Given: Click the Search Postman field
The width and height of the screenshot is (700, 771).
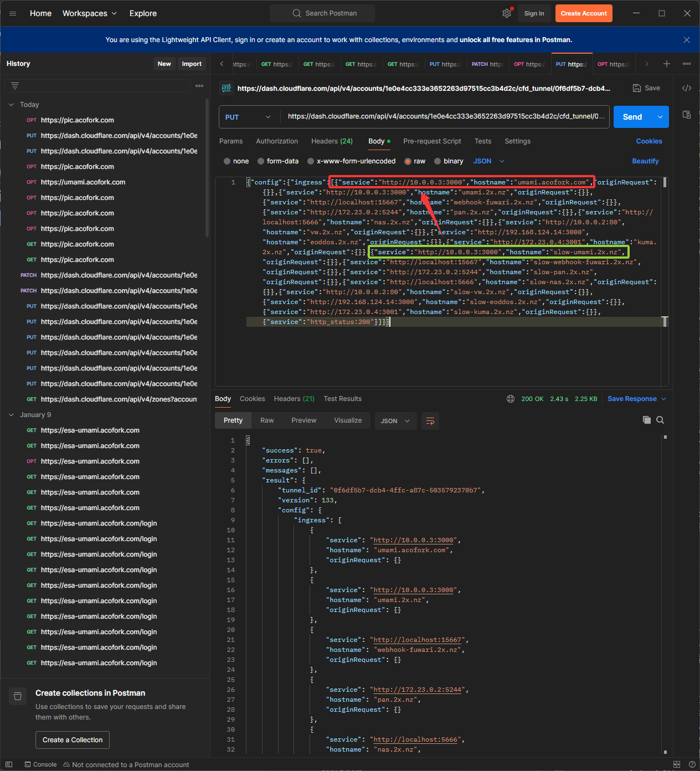Looking at the screenshot, I should (322, 13).
